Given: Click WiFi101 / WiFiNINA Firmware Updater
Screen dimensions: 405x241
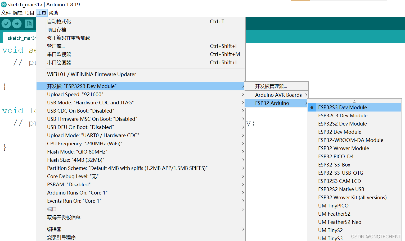Looking at the screenshot, I should [141, 74].
